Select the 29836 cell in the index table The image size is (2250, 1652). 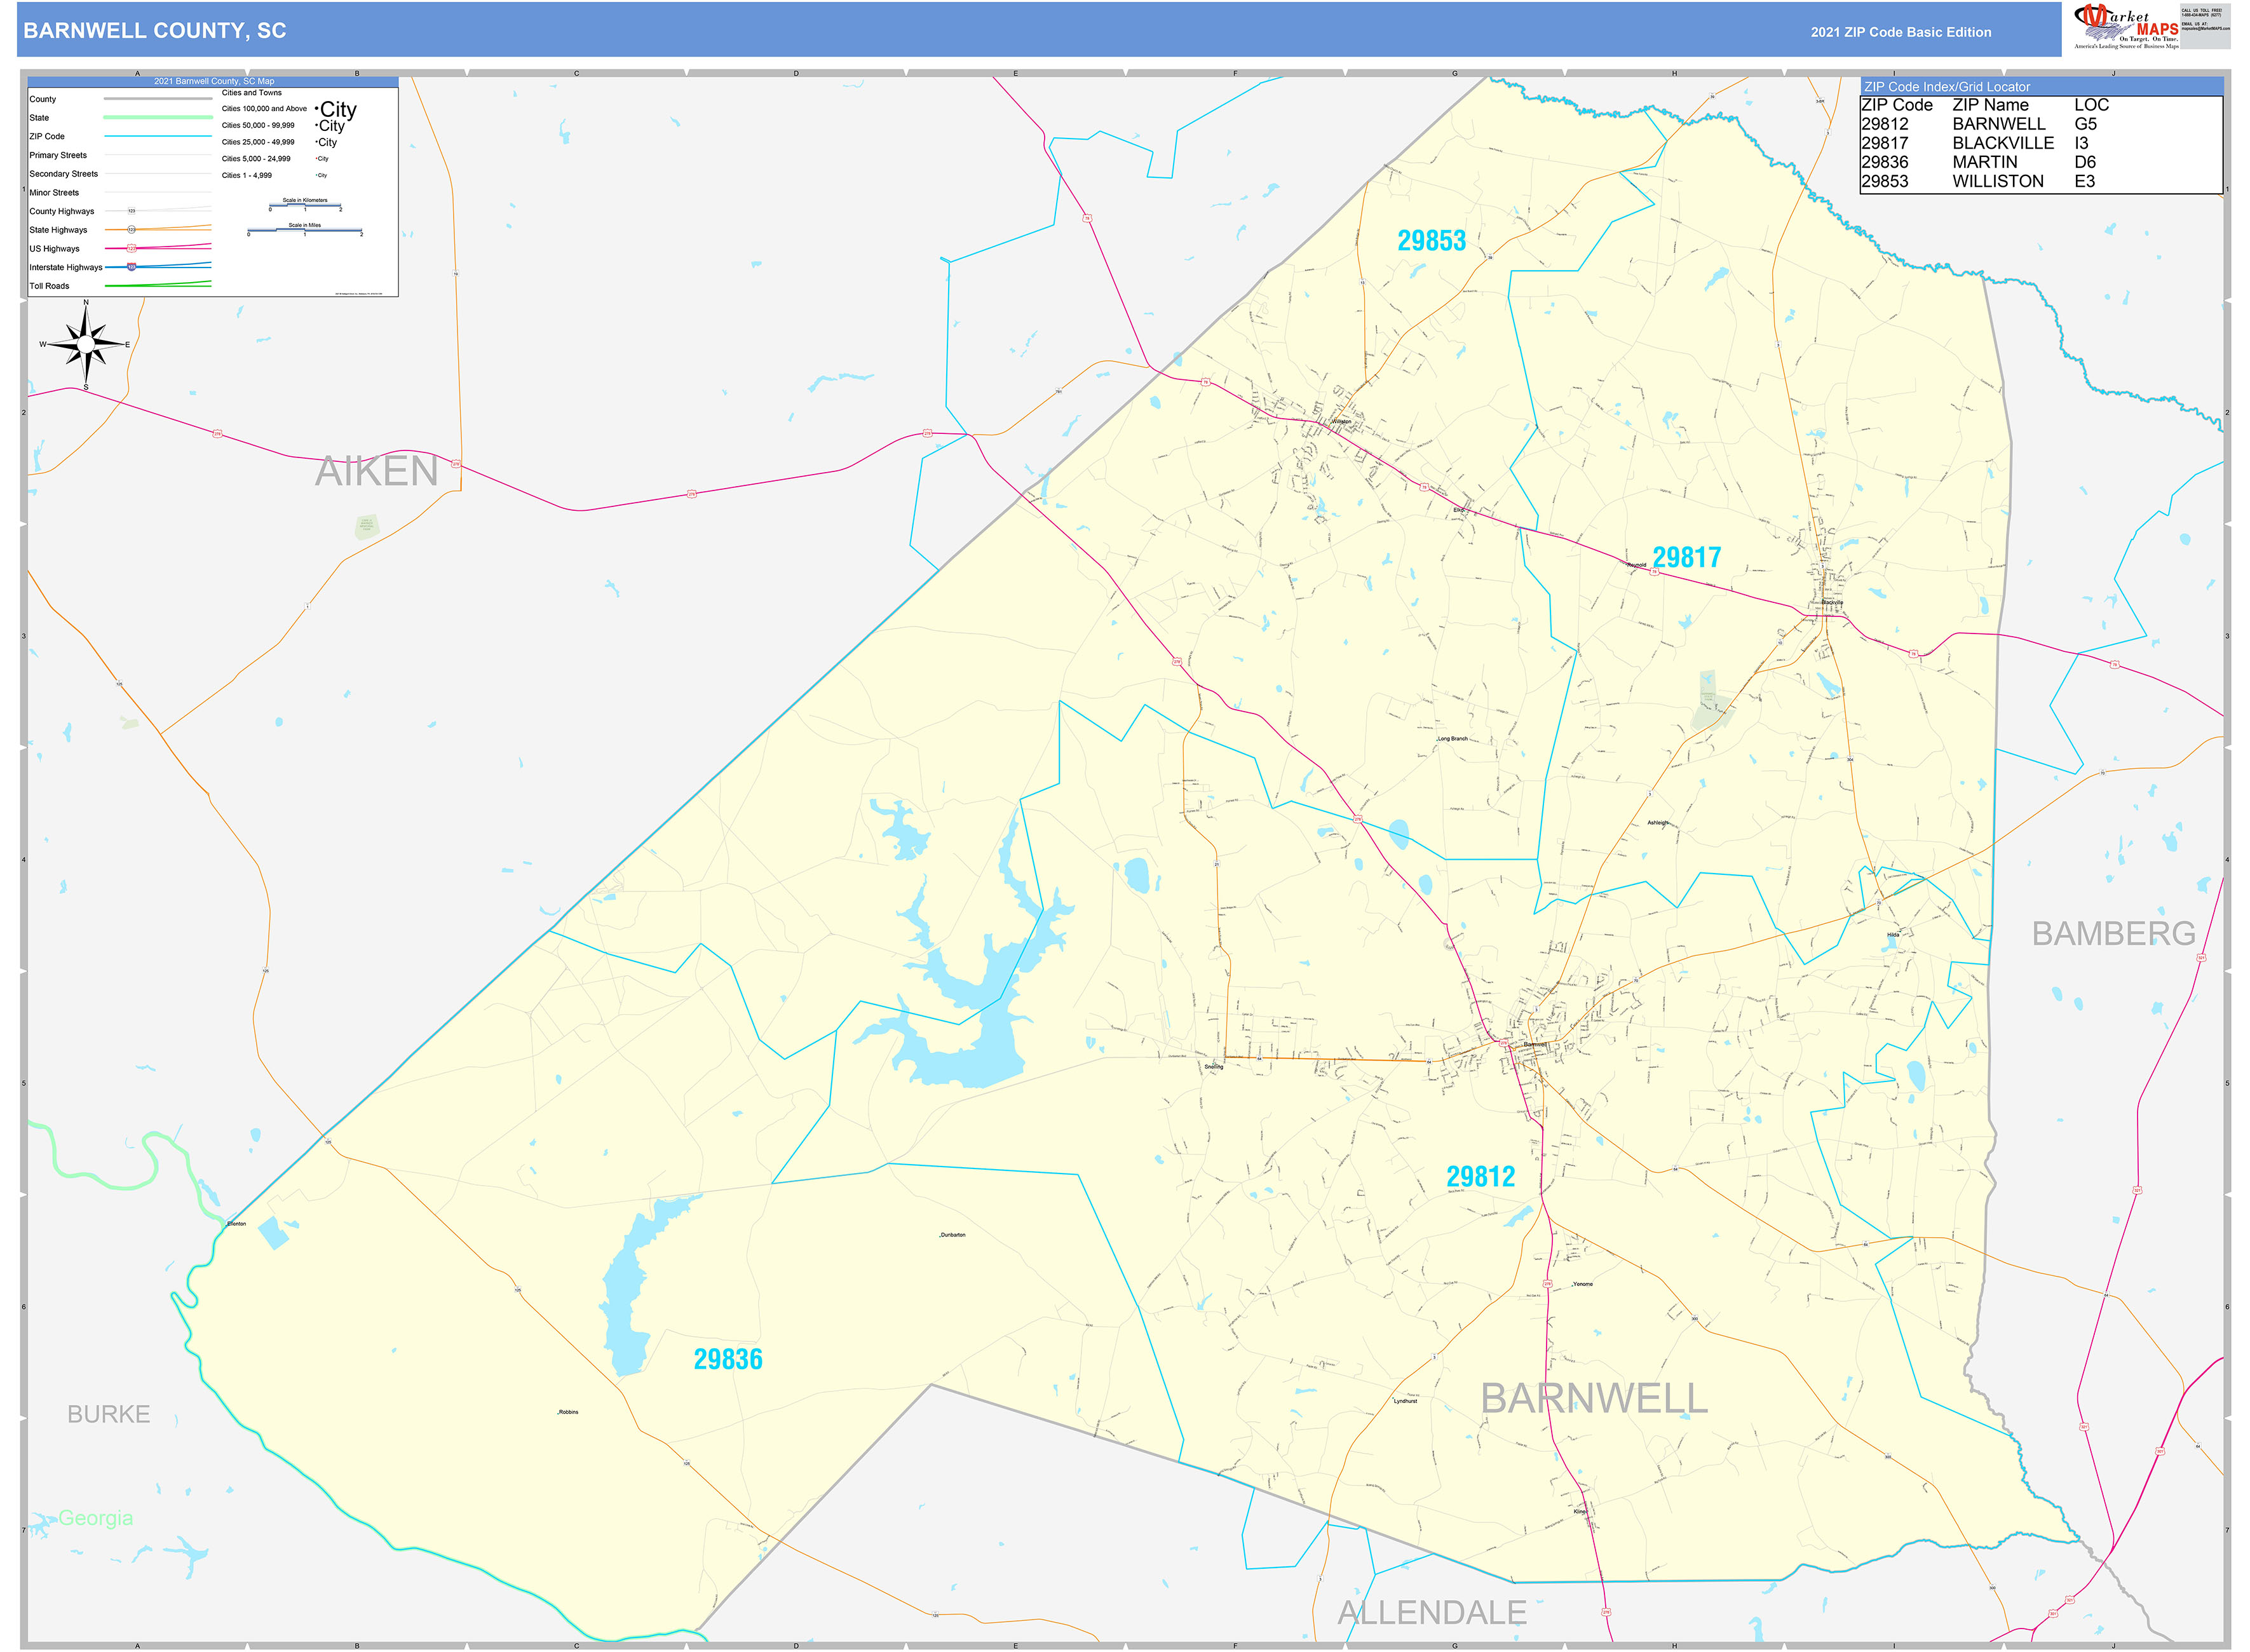pyautogui.click(x=1884, y=162)
